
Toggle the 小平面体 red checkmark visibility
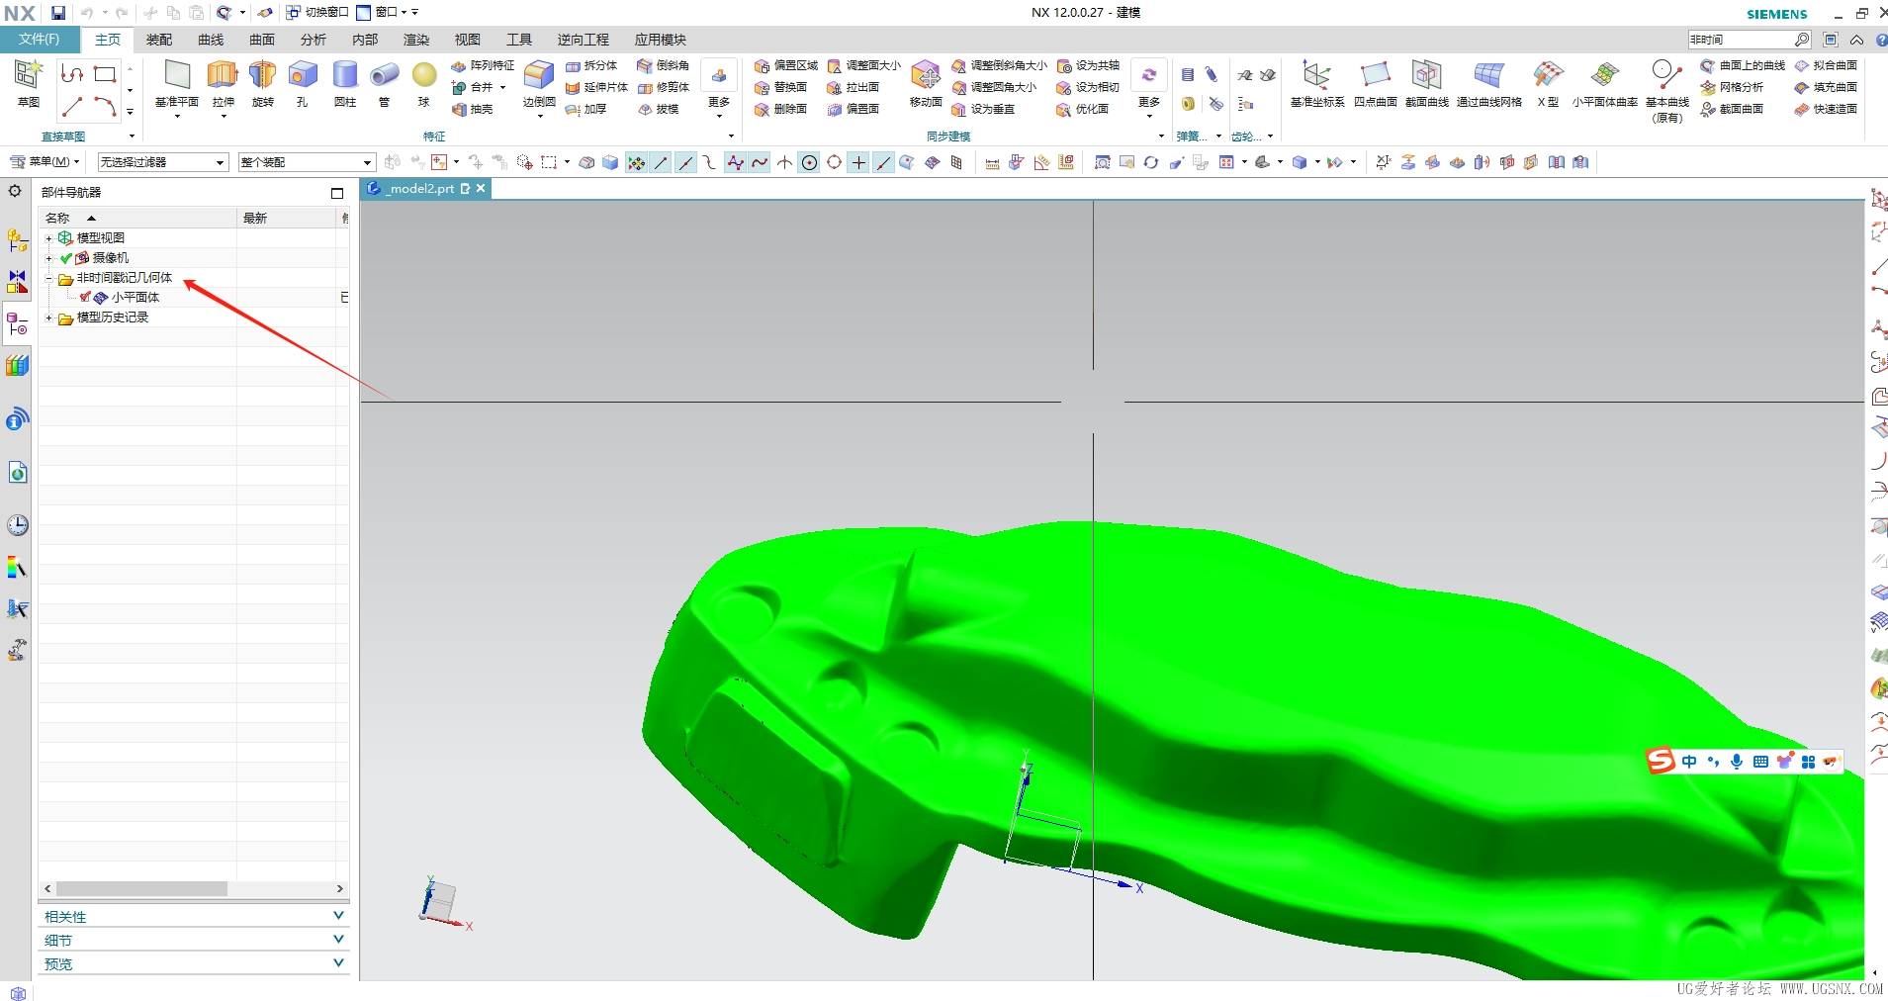pos(85,297)
